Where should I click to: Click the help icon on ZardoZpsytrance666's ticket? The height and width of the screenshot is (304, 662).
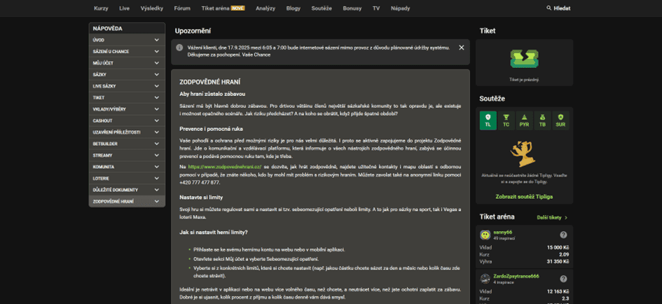pos(563,279)
